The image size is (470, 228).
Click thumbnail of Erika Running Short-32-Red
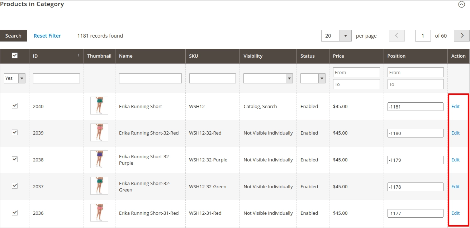pos(99,132)
